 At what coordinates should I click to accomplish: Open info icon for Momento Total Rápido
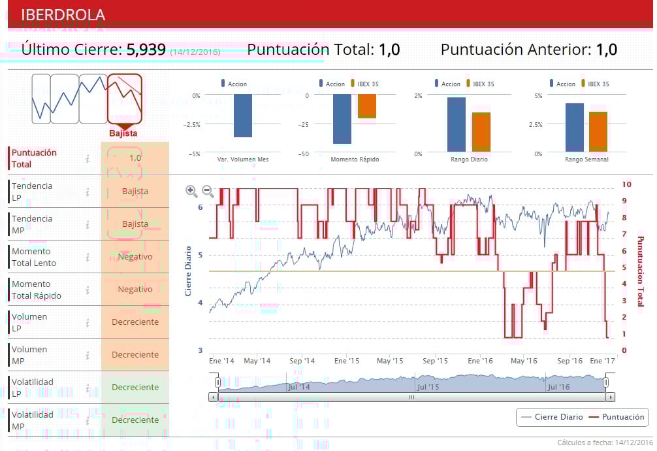pos(88,290)
